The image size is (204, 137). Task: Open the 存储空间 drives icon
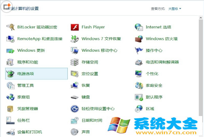click(x=75, y=62)
